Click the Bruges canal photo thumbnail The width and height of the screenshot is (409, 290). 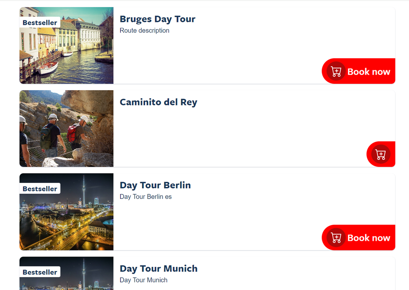pos(67,46)
